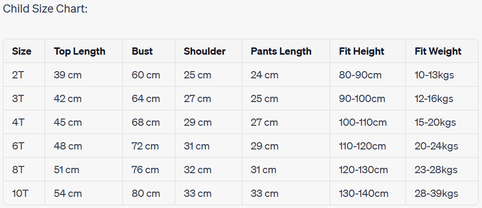The image size is (482, 208).
Task: Click the 80-90cm fit height cell
Action: pos(360,75)
